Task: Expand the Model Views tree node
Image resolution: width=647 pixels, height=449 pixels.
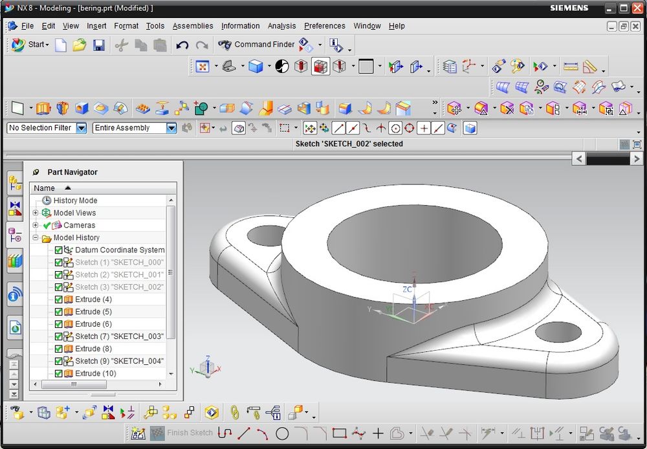Action: pyautogui.click(x=36, y=213)
